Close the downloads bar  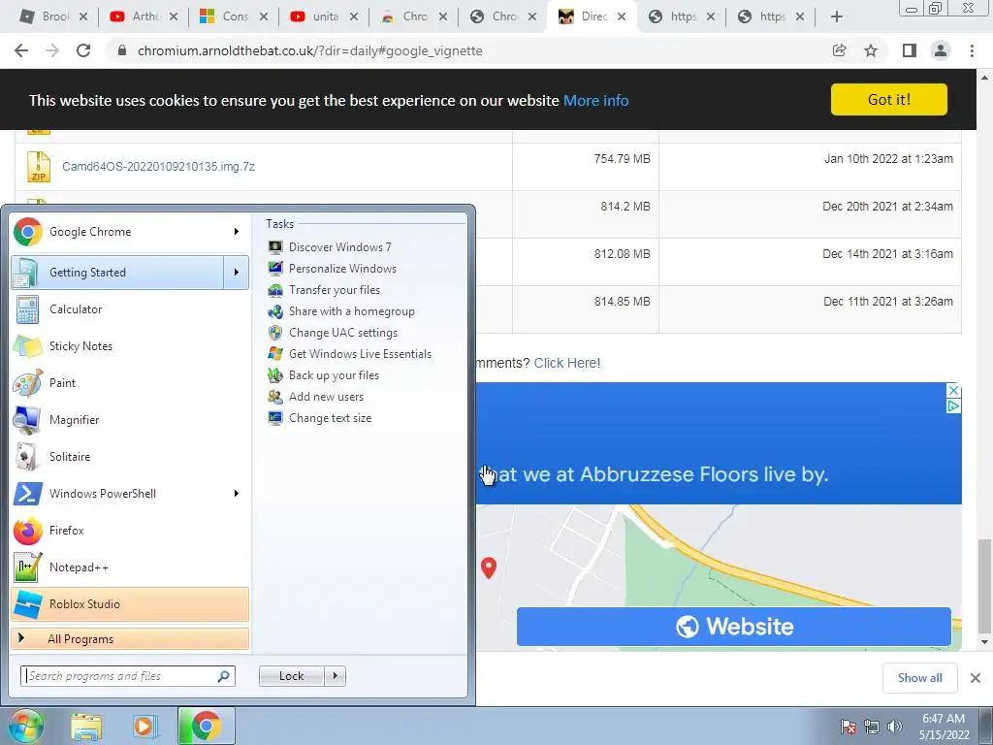[x=976, y=678]
